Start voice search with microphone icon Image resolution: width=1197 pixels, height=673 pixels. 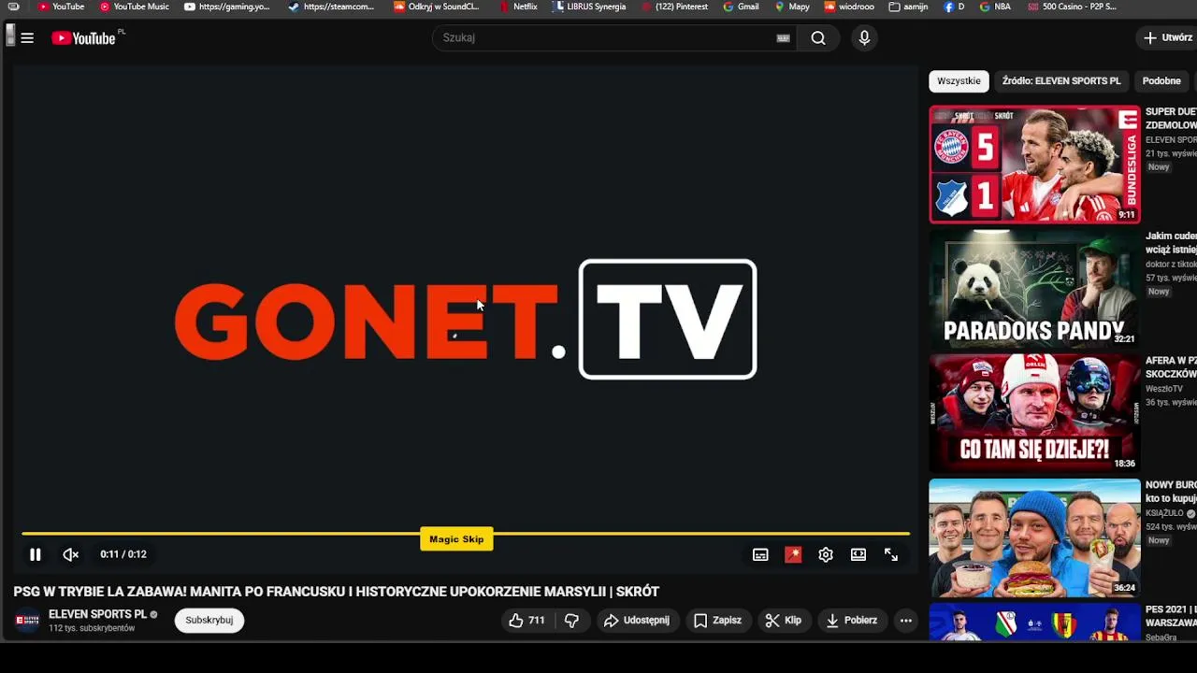tap(864, 38)
